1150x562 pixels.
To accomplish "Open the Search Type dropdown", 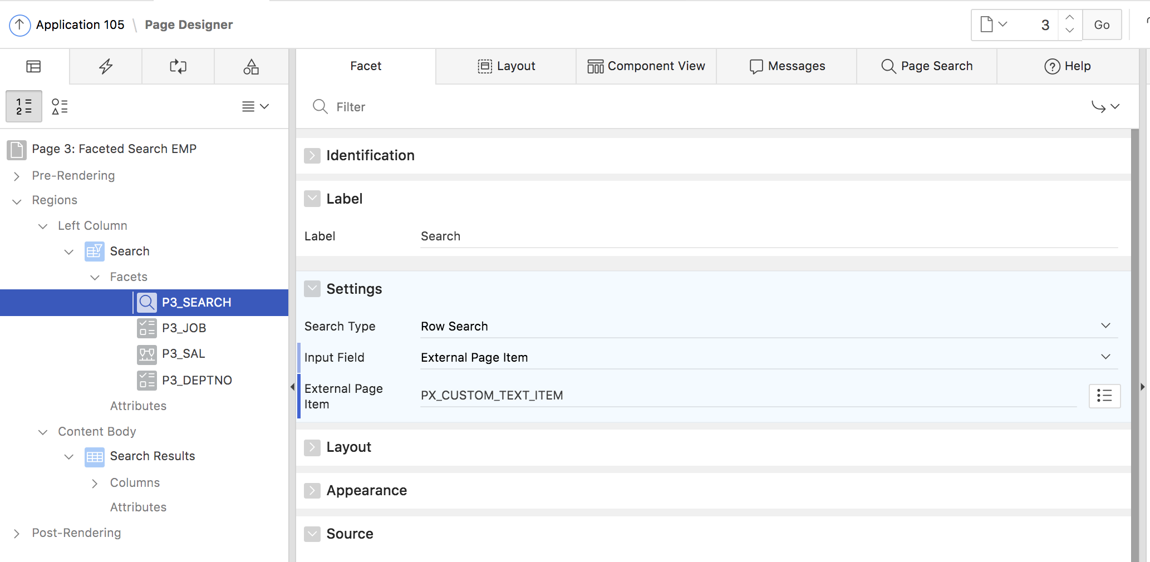I will [1105, 326].
